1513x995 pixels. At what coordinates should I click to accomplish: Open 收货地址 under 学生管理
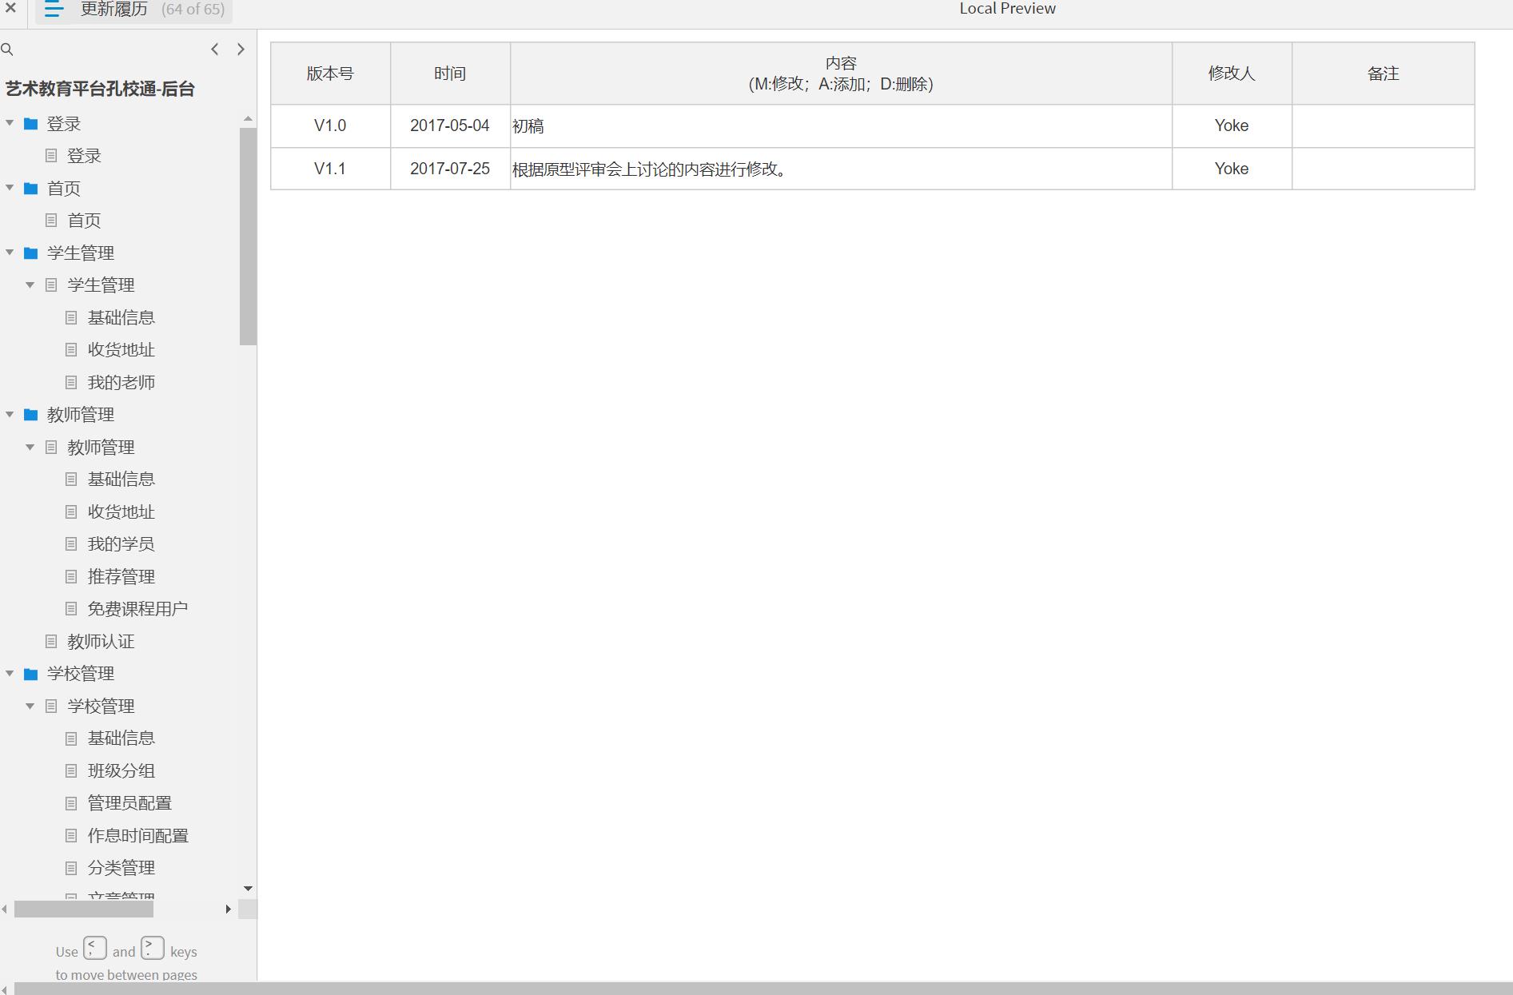click(121, 350)
